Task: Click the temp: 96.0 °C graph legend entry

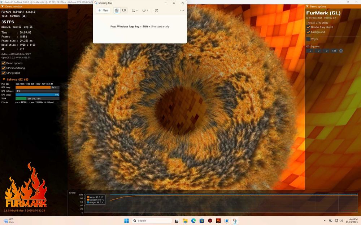Action: click(x=95, y=197)
